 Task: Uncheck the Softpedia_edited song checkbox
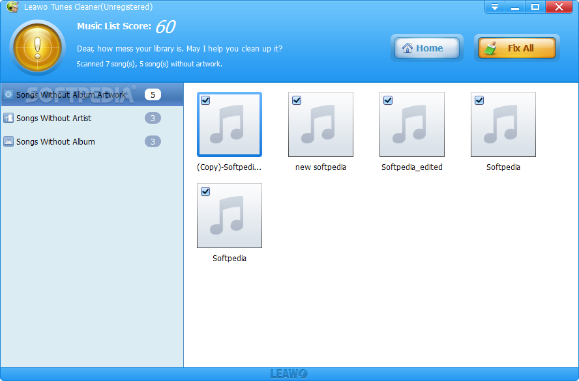388,100
